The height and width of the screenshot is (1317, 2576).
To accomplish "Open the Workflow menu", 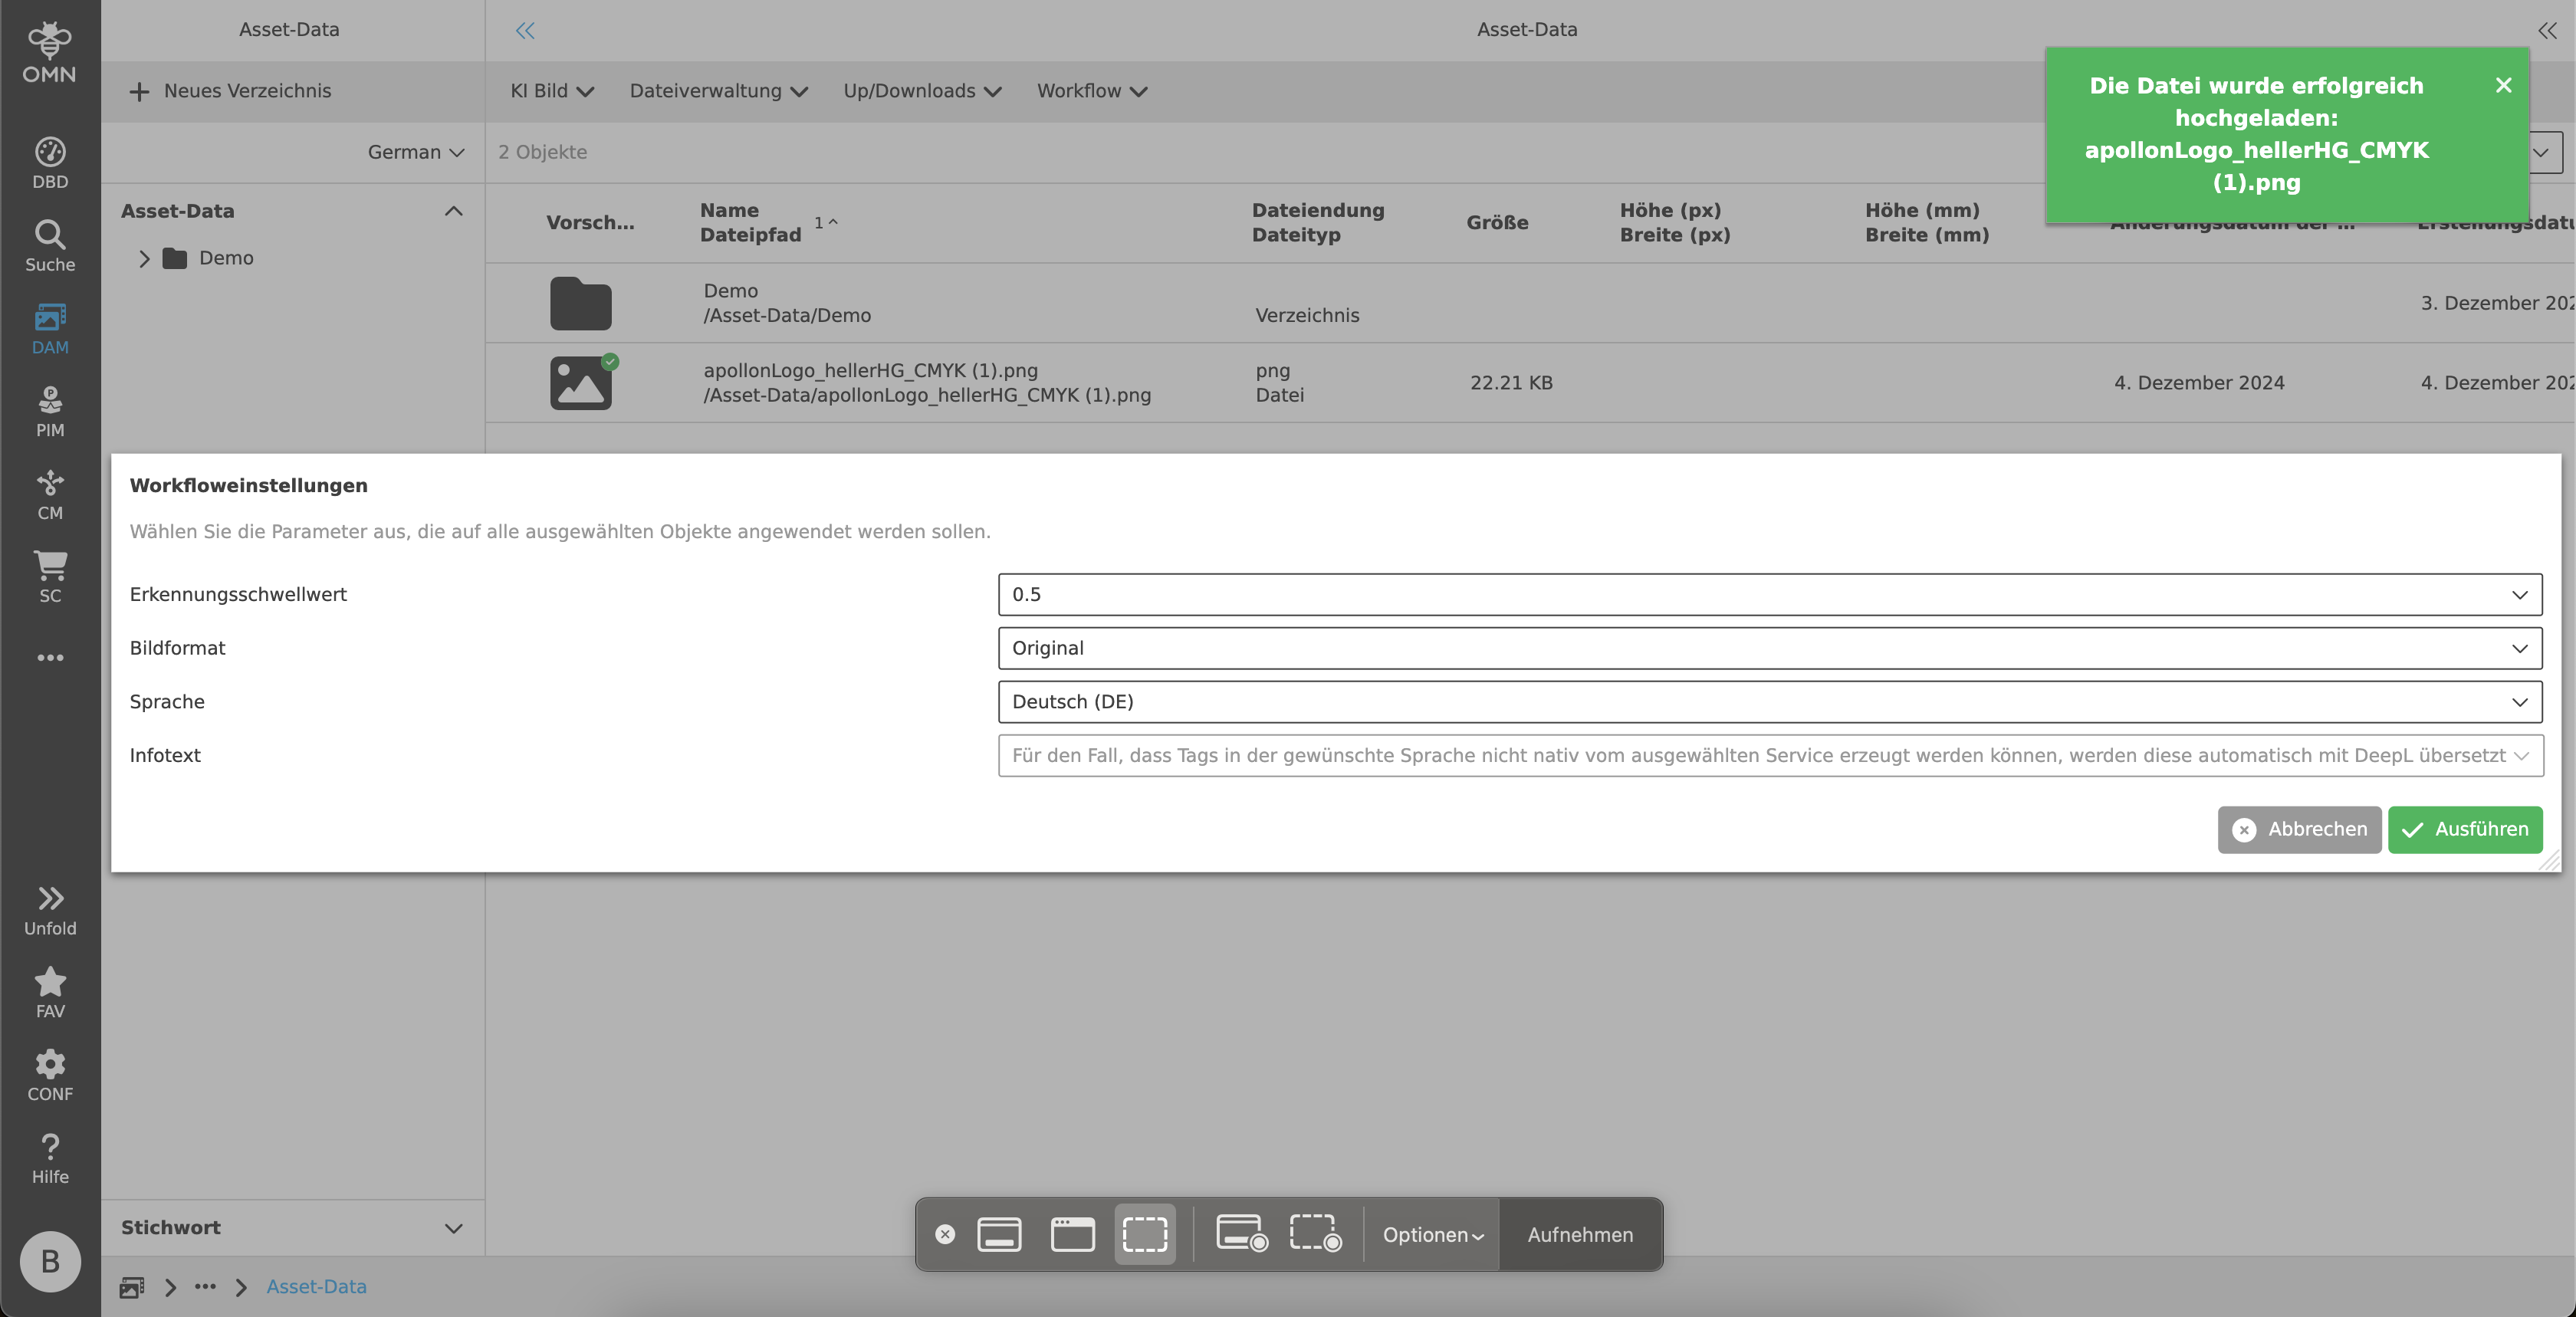I will click(x=1090, y=91).
